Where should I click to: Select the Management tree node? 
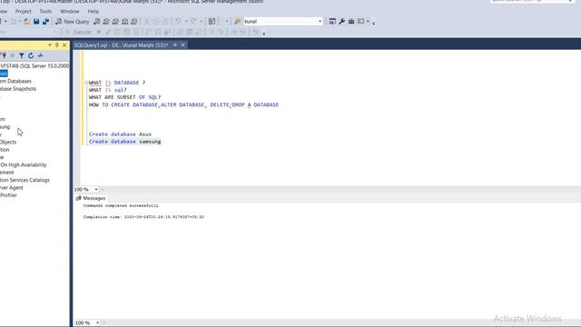click(x=7, y=173)
